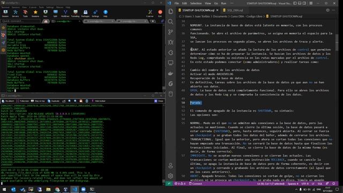Open the Manage gear in VS Code

(x=170, y=176)
